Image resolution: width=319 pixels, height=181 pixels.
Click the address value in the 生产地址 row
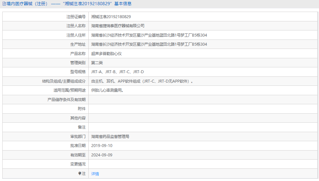[149, 44]
